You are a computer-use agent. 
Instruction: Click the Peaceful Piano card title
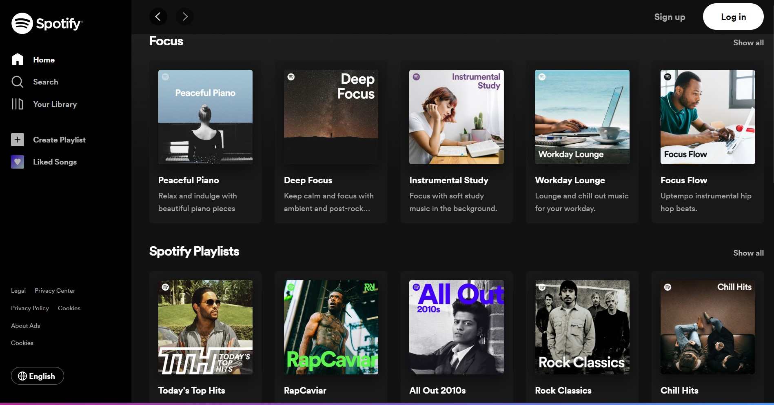click(189, 180)
